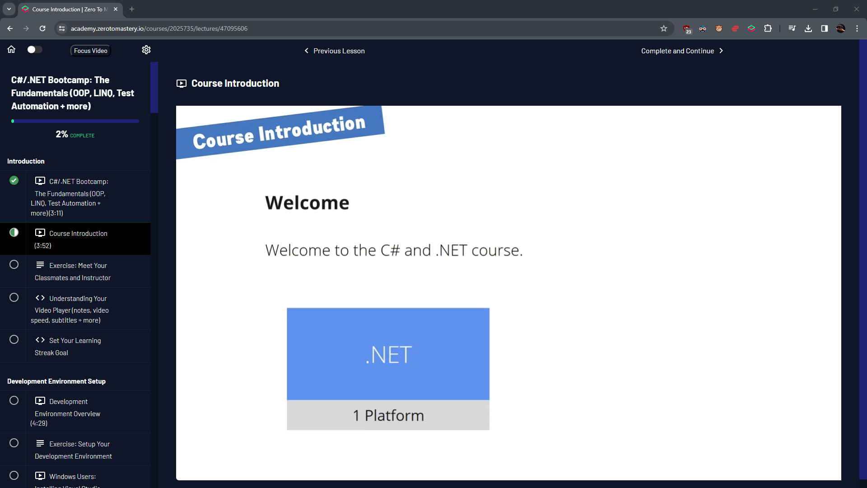This screenshot has width=867, height=488.
Task: Toggle completion circle for Development Environment Overview
Action: (14, 400)
